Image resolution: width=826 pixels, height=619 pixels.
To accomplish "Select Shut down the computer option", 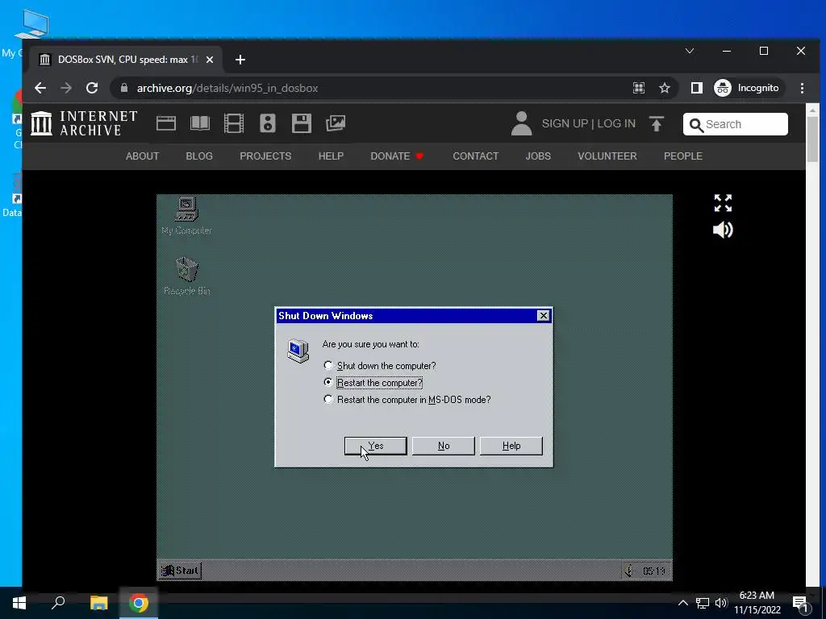I will pos(381,366).
